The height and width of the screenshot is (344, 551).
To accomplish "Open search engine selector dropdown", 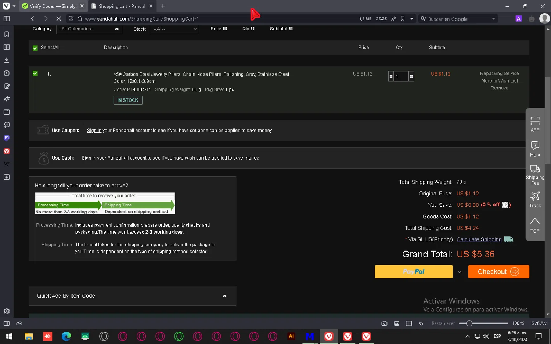I will (x=423, y=18).
